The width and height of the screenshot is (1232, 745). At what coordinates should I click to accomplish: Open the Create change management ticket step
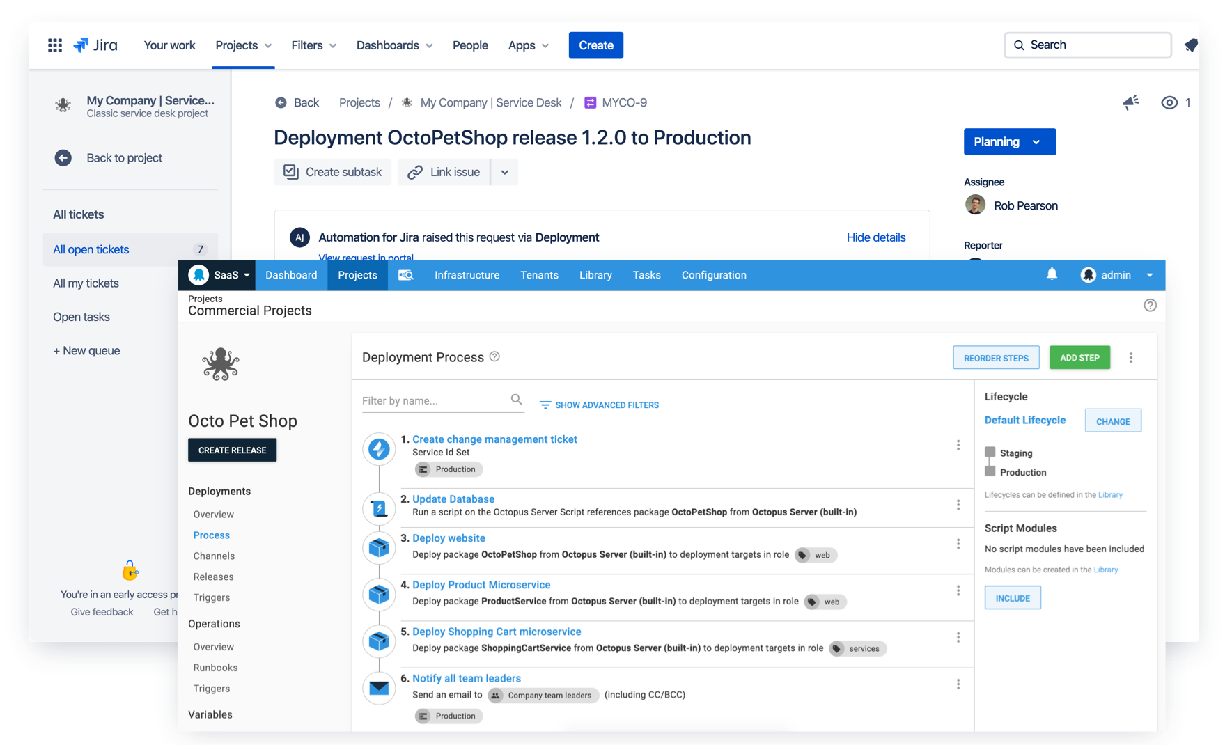pos(494,439)
